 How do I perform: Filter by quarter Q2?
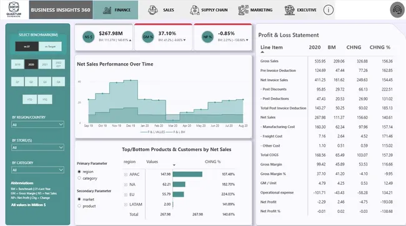[31, 82]
